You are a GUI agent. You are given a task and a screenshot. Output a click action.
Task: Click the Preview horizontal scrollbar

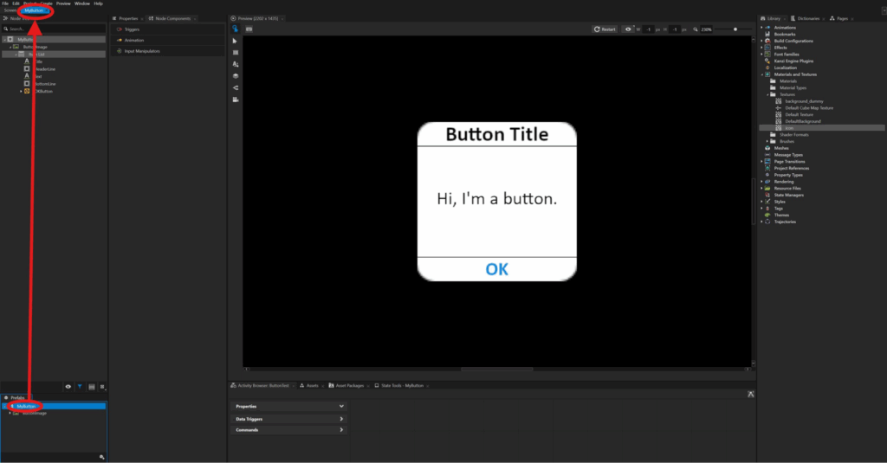(496, 370)
